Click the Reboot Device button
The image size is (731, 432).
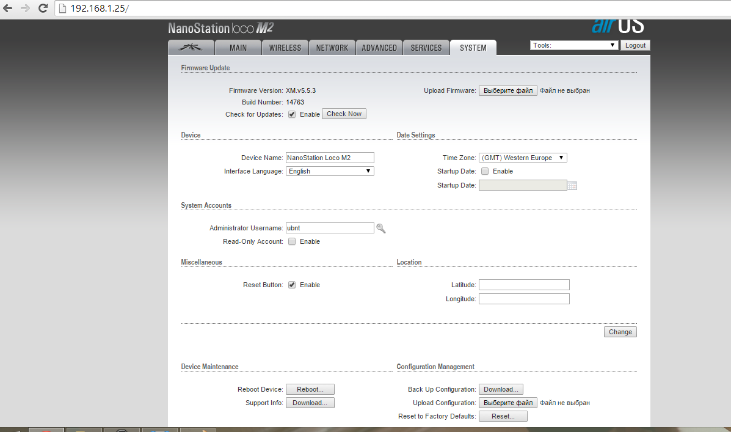[310, 389]
